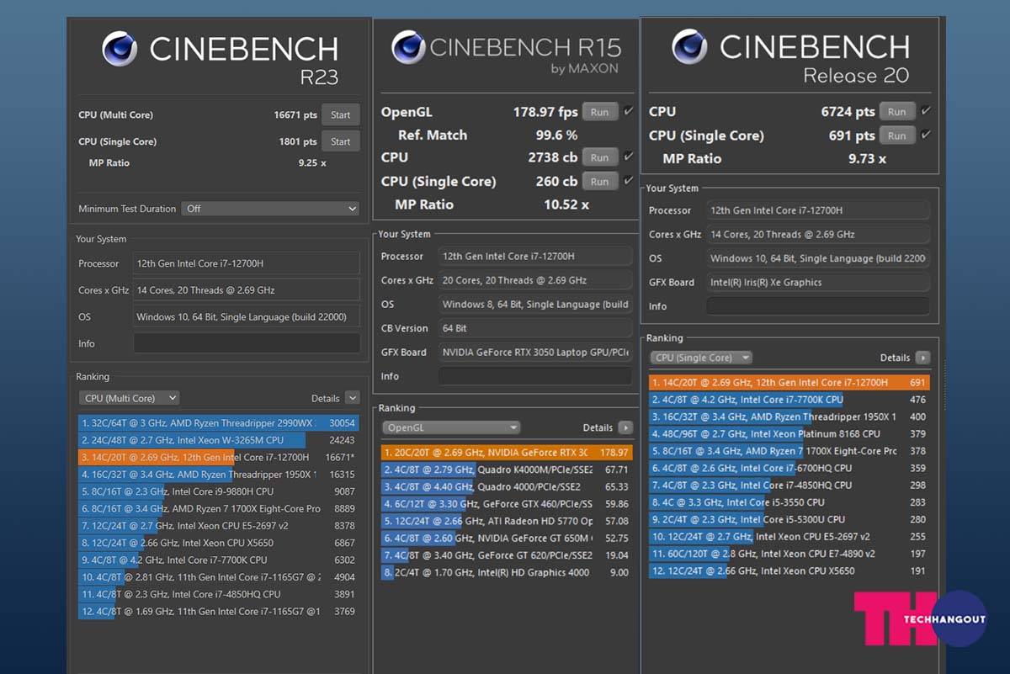Select the i7-12700H 16671 ranking row in R23
Viewport: 1010px width, 674px height.
pos(219,457)
